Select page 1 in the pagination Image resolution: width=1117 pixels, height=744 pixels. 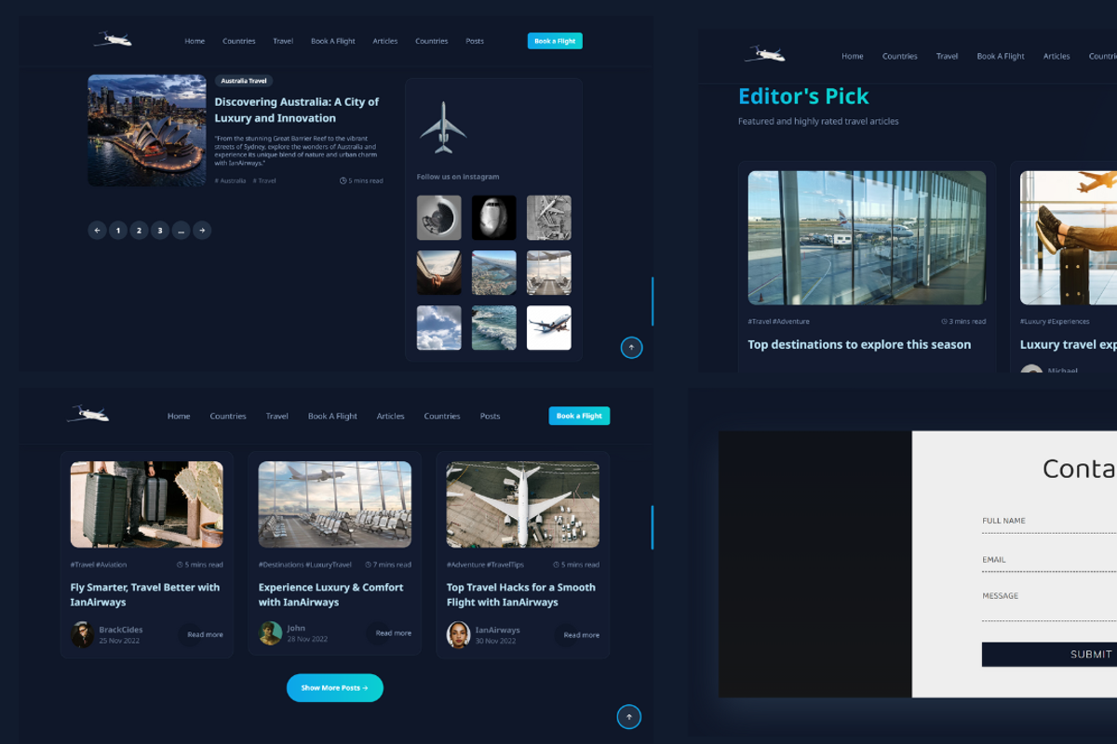click(x=118, y=231)
